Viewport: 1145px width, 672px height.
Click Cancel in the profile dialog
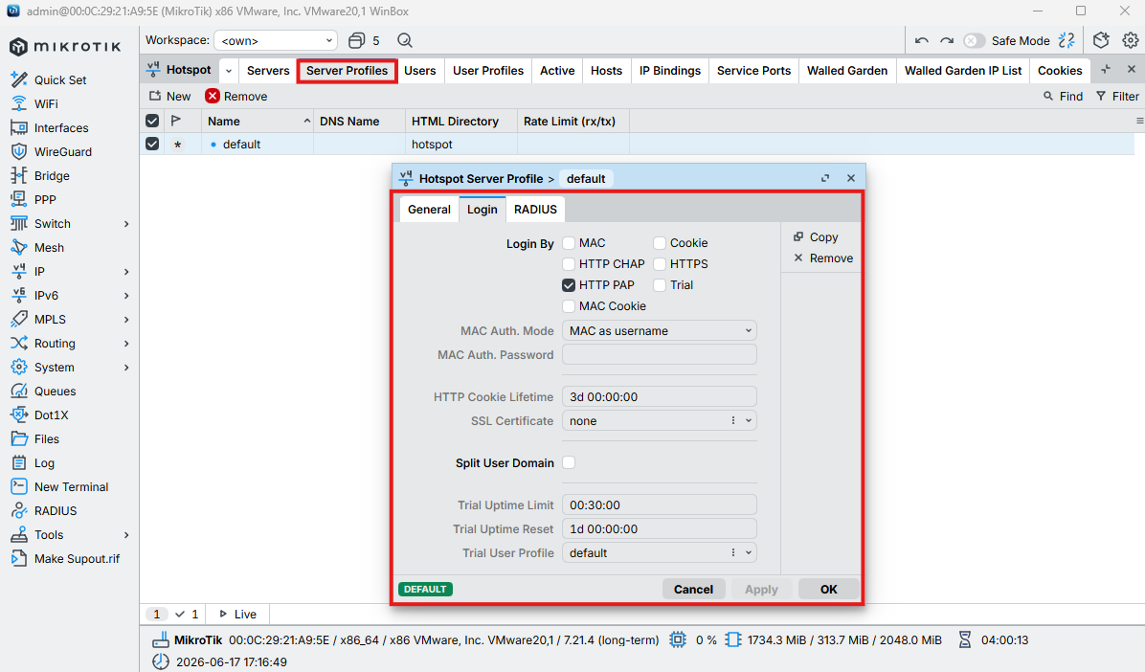click(x=694, y=590)
